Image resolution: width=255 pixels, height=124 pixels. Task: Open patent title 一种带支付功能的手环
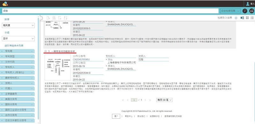[x=63, y=51]
